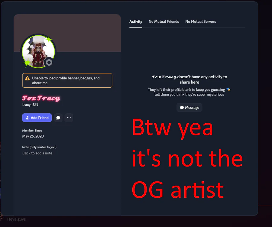This screenshot has height=227, width=272.
Task: Open the No Mutual Friends tab
Action: (x=164, y=21)
